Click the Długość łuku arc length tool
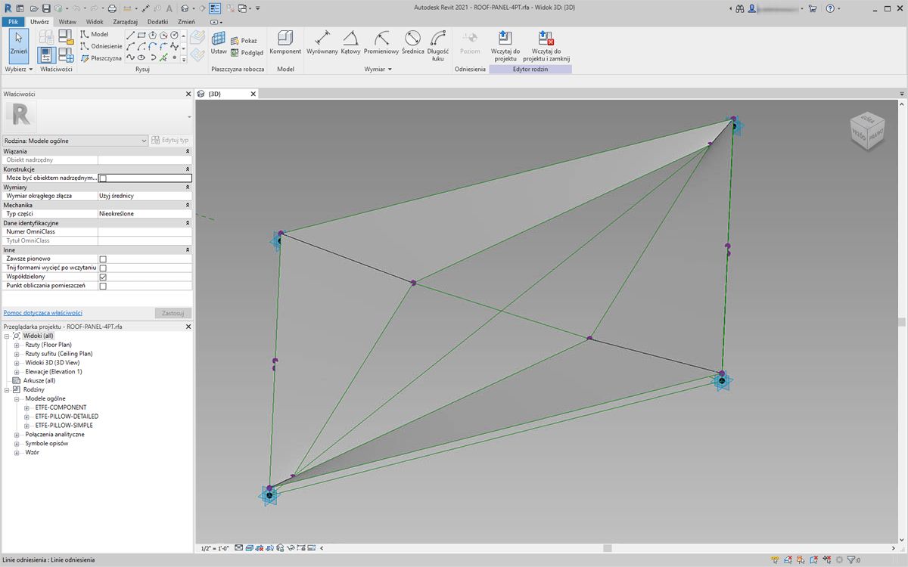This screenshot has width=908, height=567. point(438,45)
